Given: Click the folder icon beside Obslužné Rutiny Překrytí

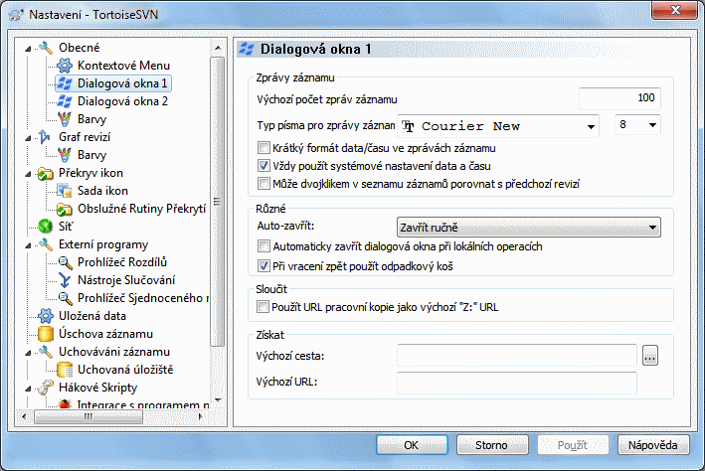Looking at the screenshot, I should point(65,209).
